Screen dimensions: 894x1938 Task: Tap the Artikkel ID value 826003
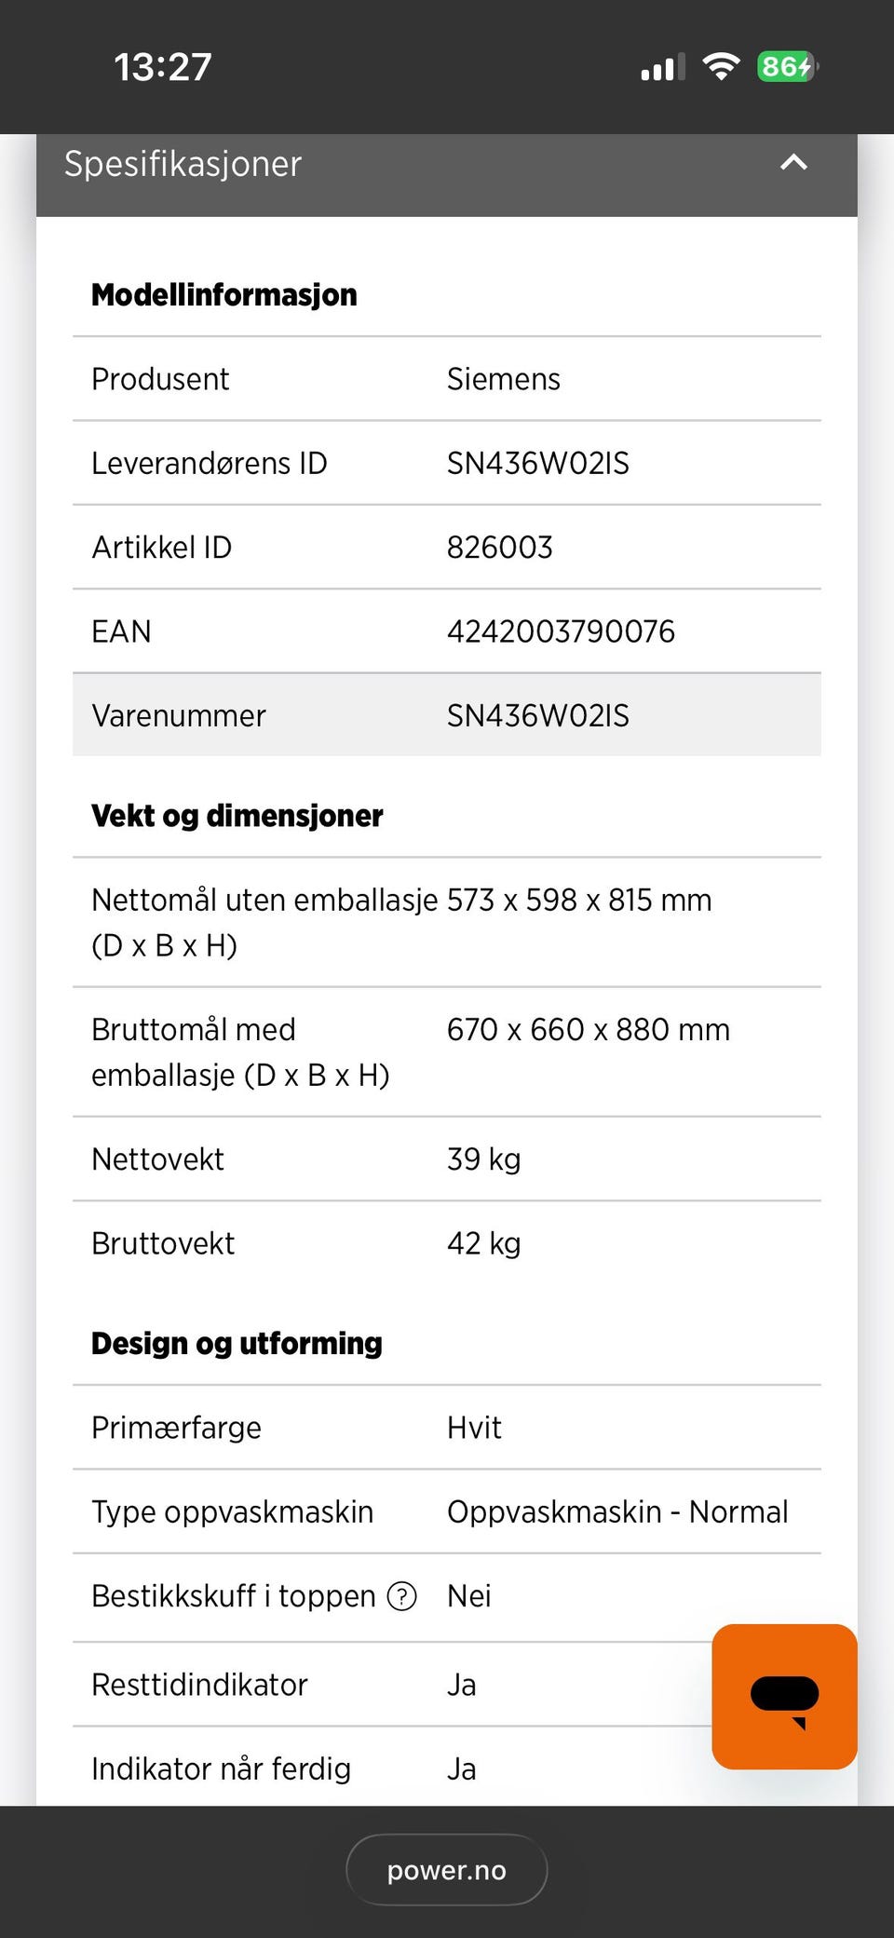coord(500,547)
